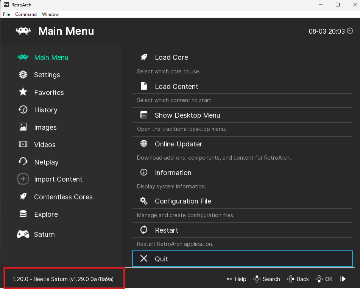Viewport: 360px width, 289px height.
Task: Open Show Desktop Menu entry
Action: pyautogui.click(x=242, y=115)
